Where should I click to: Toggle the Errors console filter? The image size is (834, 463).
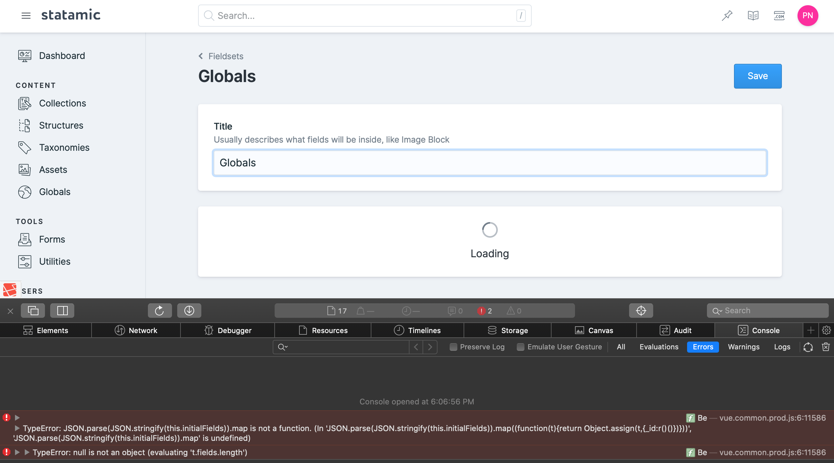point(703,347)
